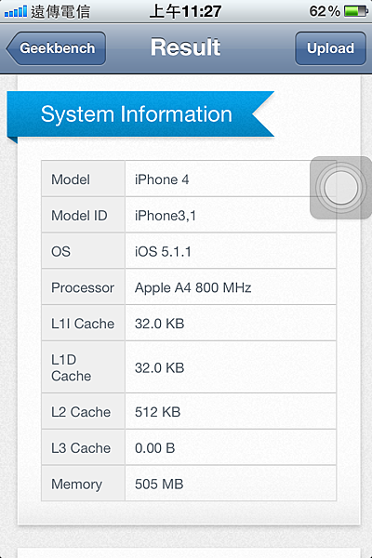372x558 pixels.
Task: Tap the Result title in navigation bar
Action: click(x=185, y=47)
